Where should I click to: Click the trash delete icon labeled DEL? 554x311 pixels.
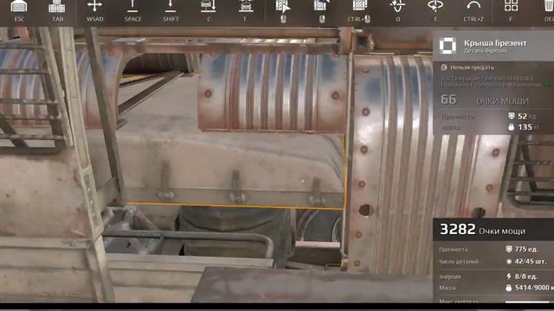549,6
